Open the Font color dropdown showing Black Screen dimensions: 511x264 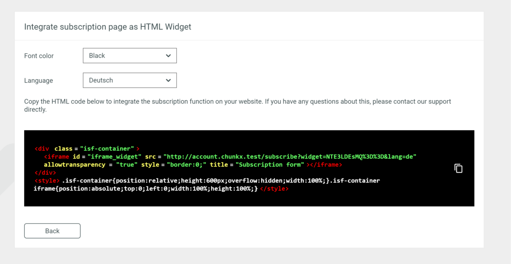(x=129, y=55)
